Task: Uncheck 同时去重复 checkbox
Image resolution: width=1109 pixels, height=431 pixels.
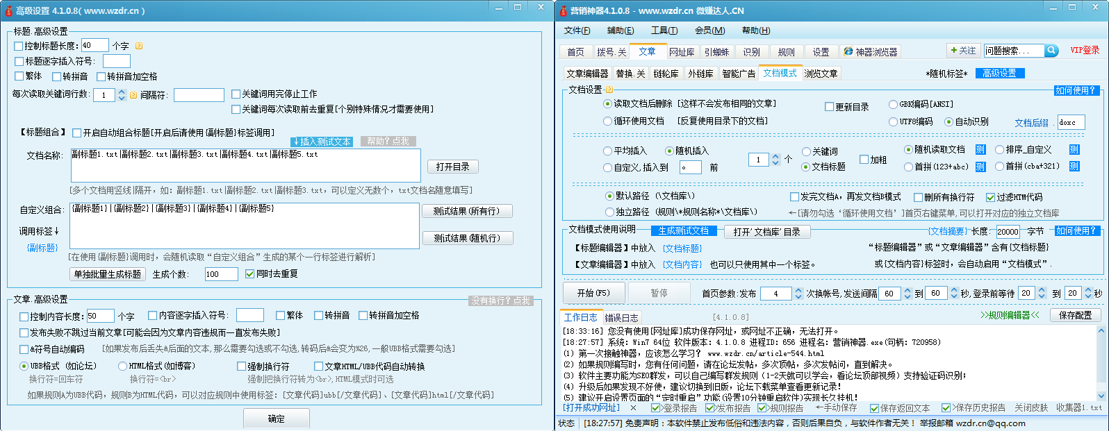Action: pos(250,274)
